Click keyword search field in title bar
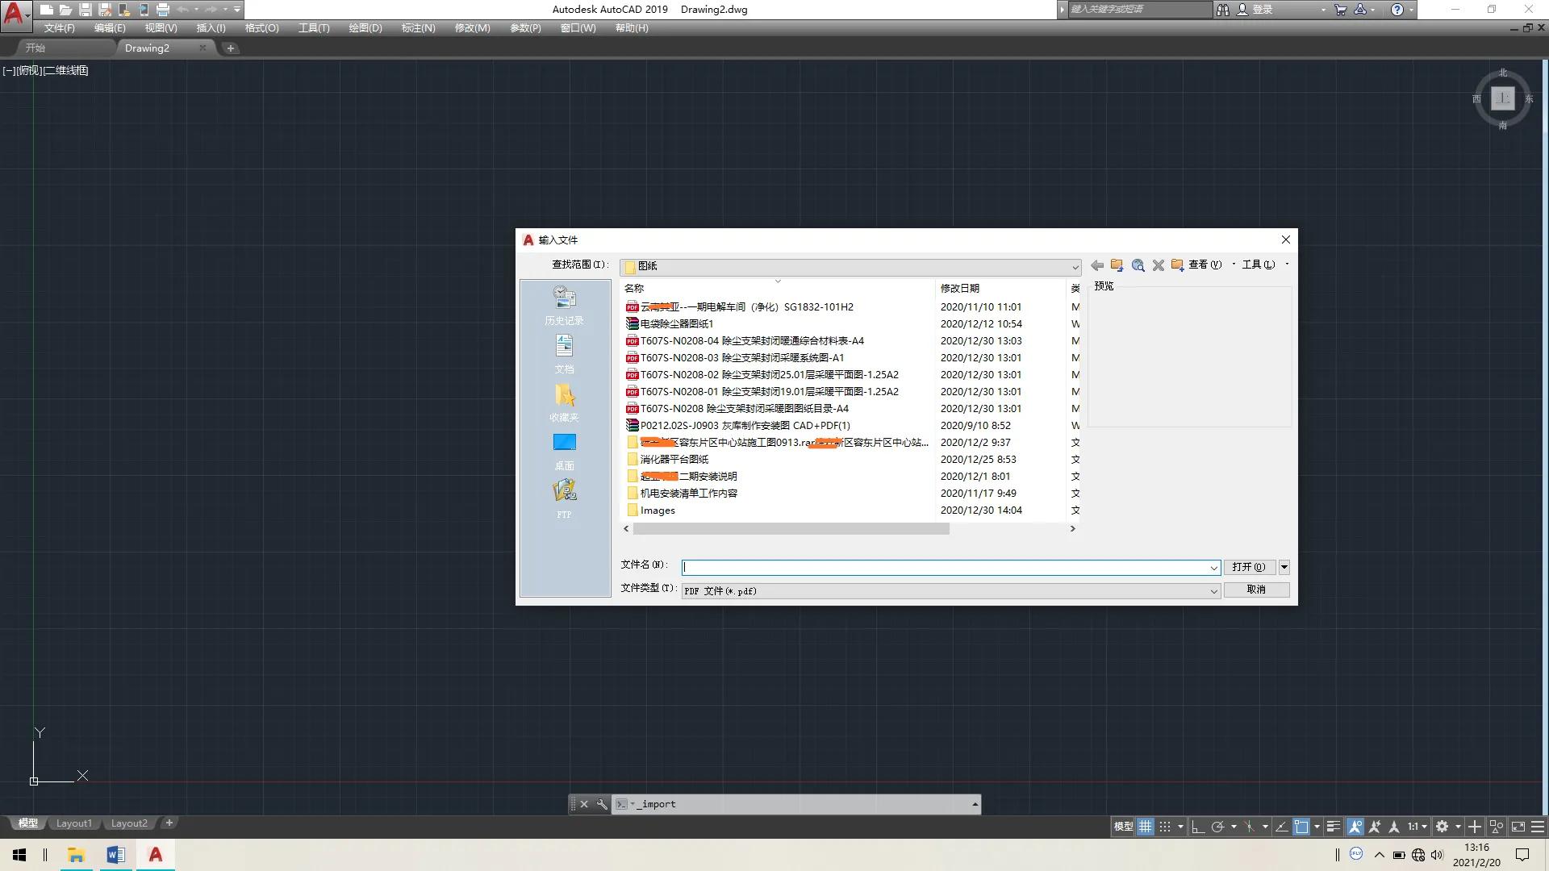1549x871 pixels. point(1139,10)
